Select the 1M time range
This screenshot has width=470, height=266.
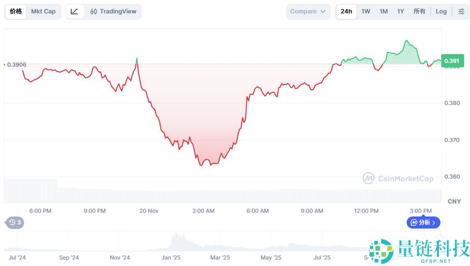tap(384, 12)
